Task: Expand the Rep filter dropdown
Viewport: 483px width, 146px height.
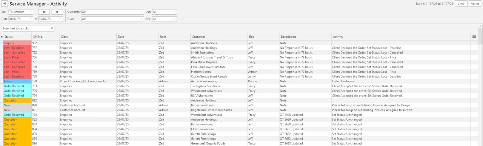Action: click(174, 19)
